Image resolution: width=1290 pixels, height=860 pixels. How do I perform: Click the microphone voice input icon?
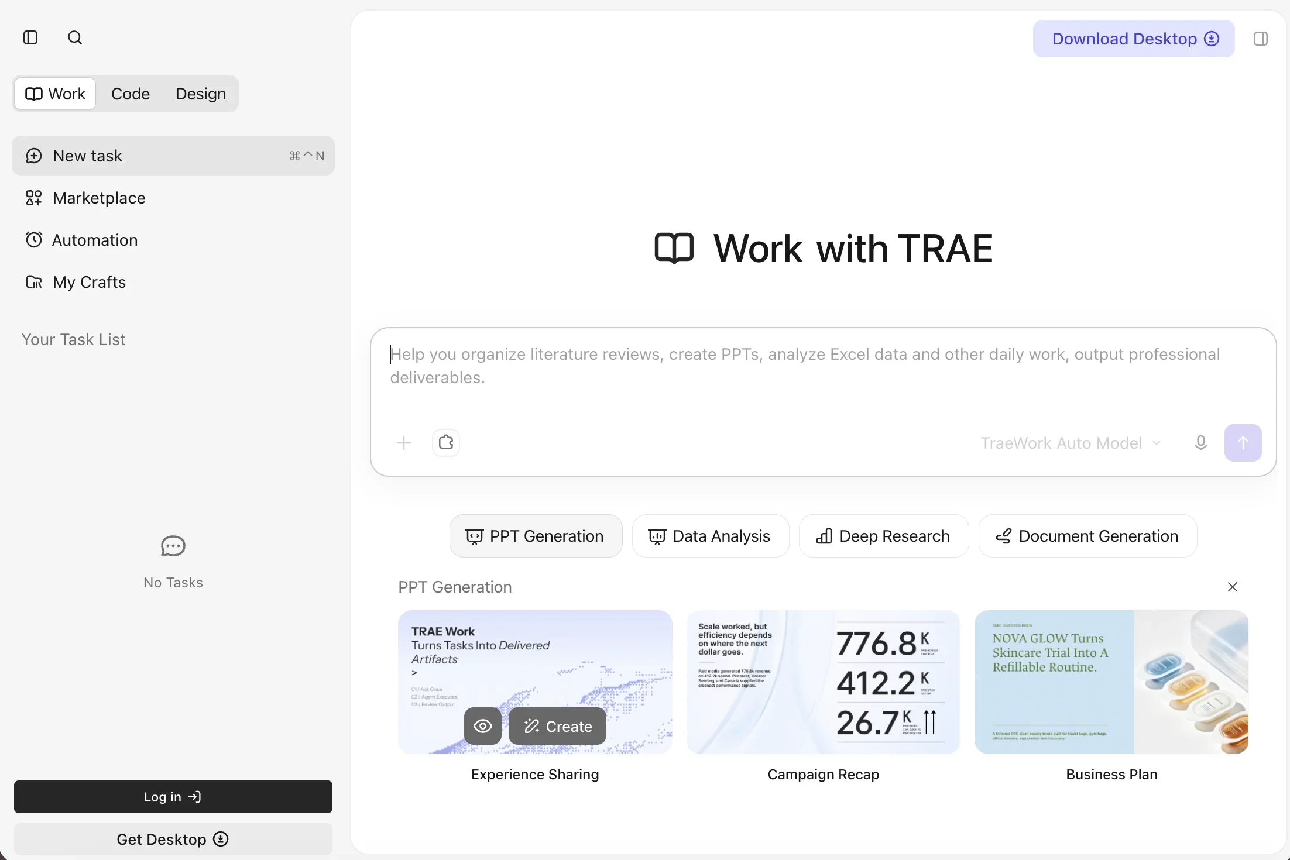tap(1200, 443)
